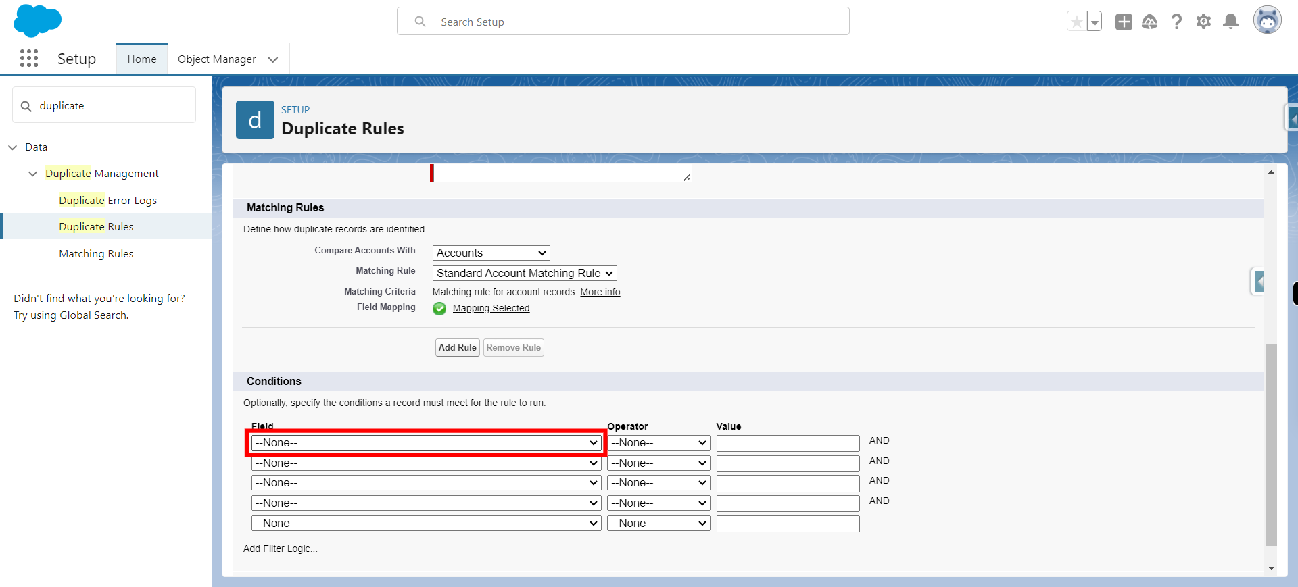Screen dimensions: 1298x587
Task: Collapse the Duplicate Management node
Action: point(32,174)
